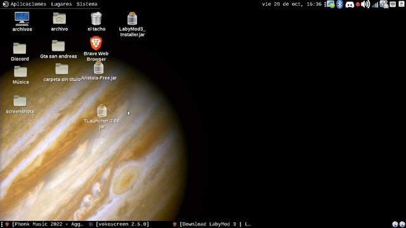The image size is (406, 228).
Task: Open Discord from the system tray
Action: 350,4
